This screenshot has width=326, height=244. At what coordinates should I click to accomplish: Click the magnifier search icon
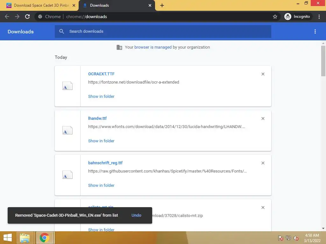point(61,31)
